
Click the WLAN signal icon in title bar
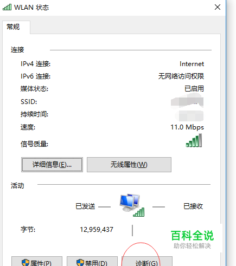click(7, 7)
